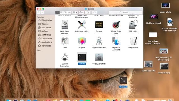
Task: Open Boot Camp Assistant icon
Action: pos(65,25)
